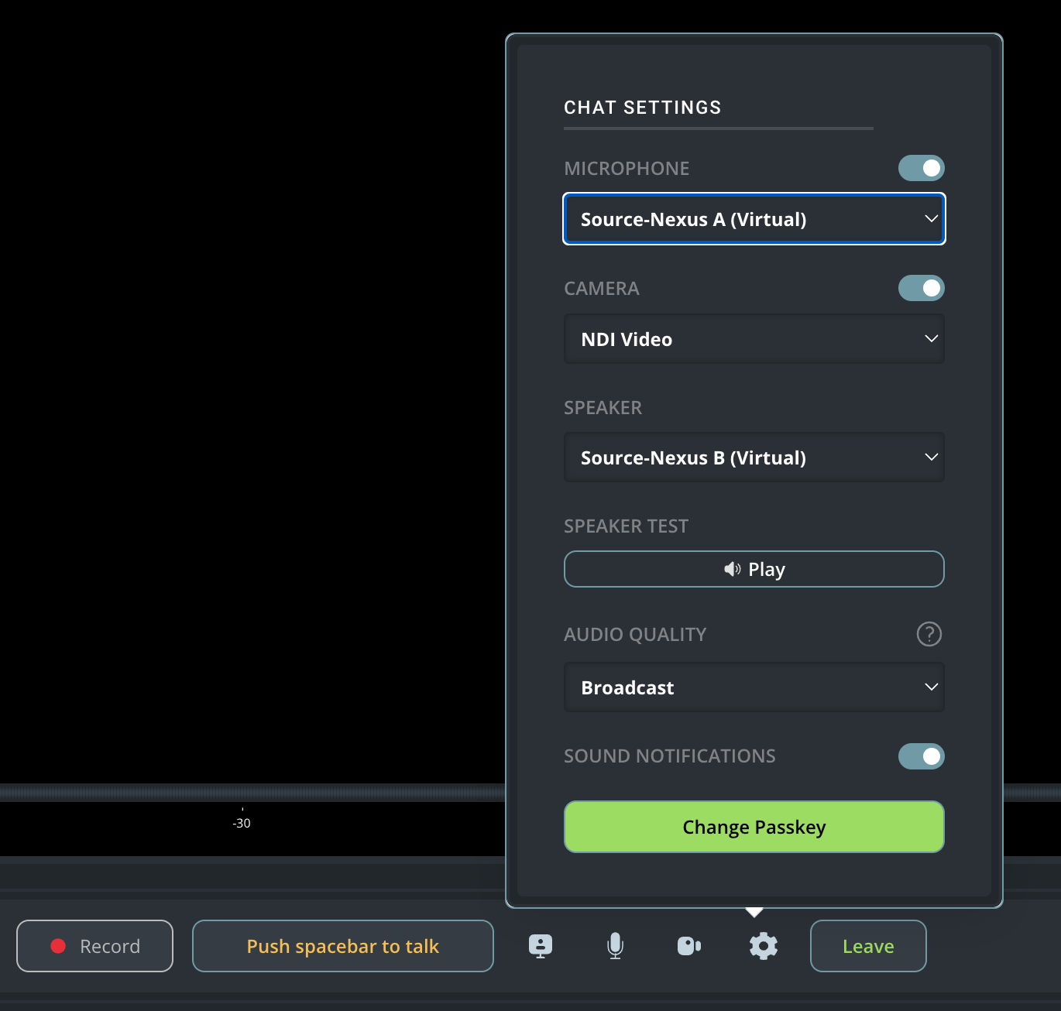1061x1011 pixels.
Task: Click the Audio Quality help question mark
Action: point(929,634)
